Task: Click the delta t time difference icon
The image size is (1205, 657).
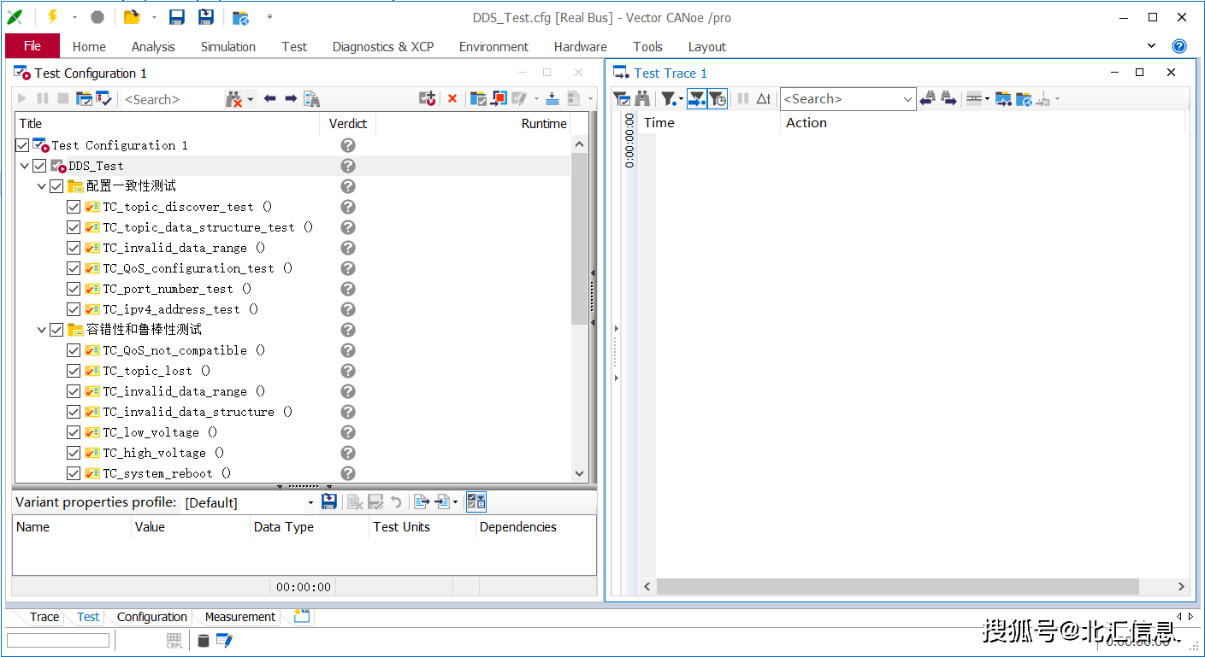Action: tap(764, 99)
